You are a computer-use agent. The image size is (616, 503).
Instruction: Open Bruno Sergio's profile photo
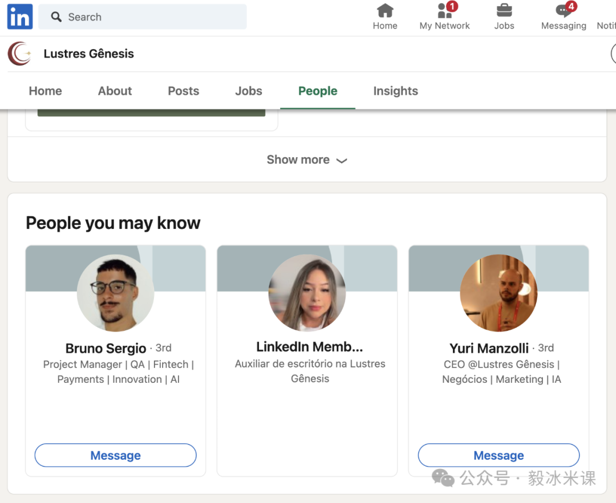(x=115, y=293)
